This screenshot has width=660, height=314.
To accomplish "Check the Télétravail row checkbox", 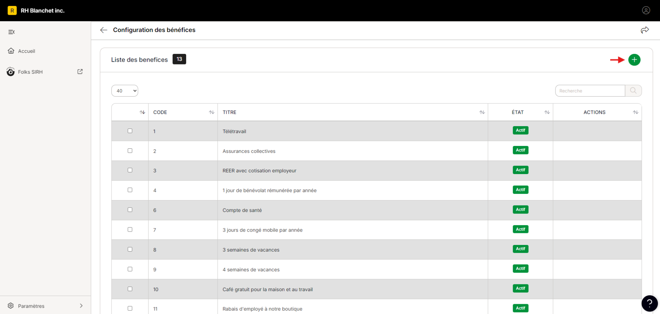I will [130, 131].
